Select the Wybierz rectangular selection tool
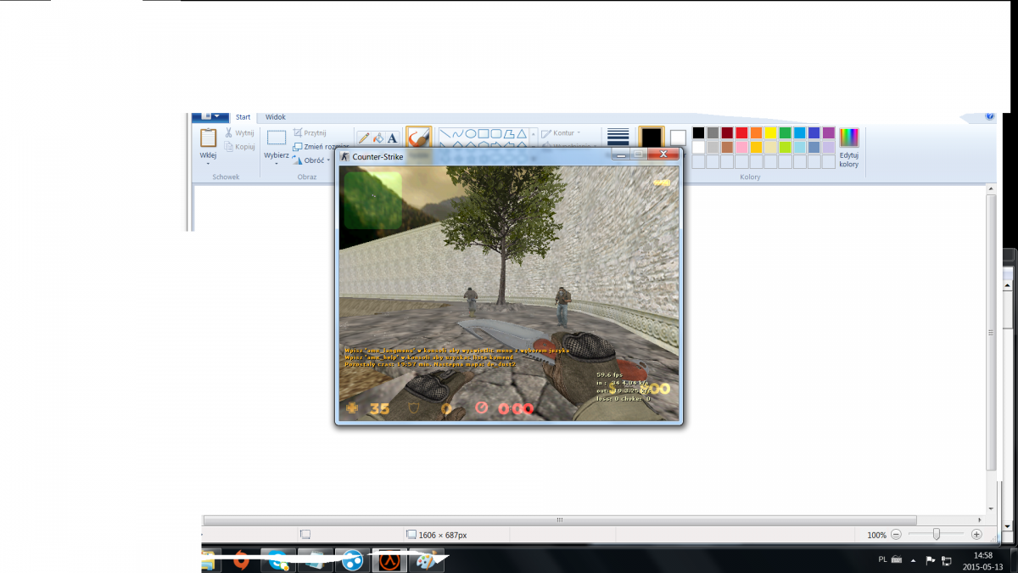The image size is (1018, 573). (277, 138)
